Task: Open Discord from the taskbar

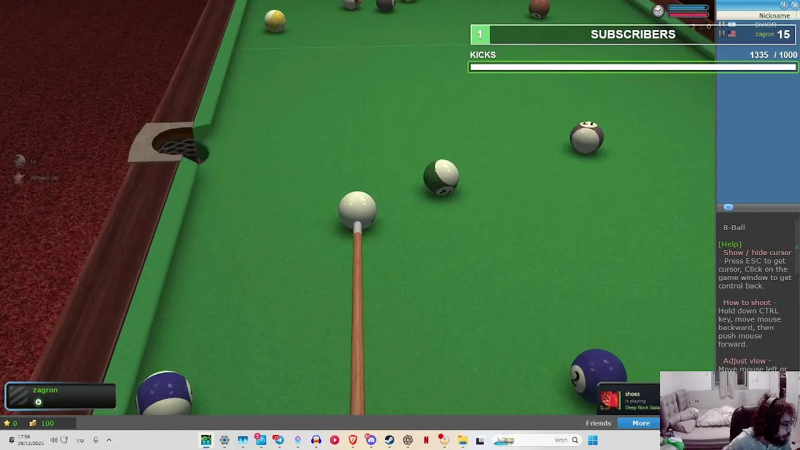Action: point(371,441)
